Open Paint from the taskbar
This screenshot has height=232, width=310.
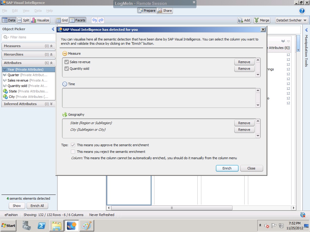(87, 225)
